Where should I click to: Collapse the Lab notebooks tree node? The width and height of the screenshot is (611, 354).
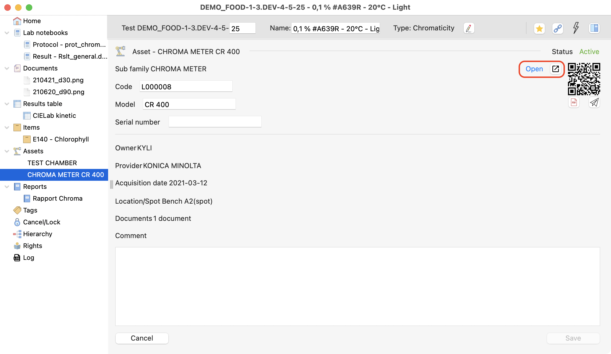tap(7, 33)
